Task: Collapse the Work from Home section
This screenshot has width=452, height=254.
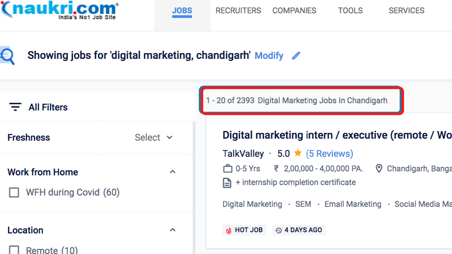Action: tap(173, 172)
